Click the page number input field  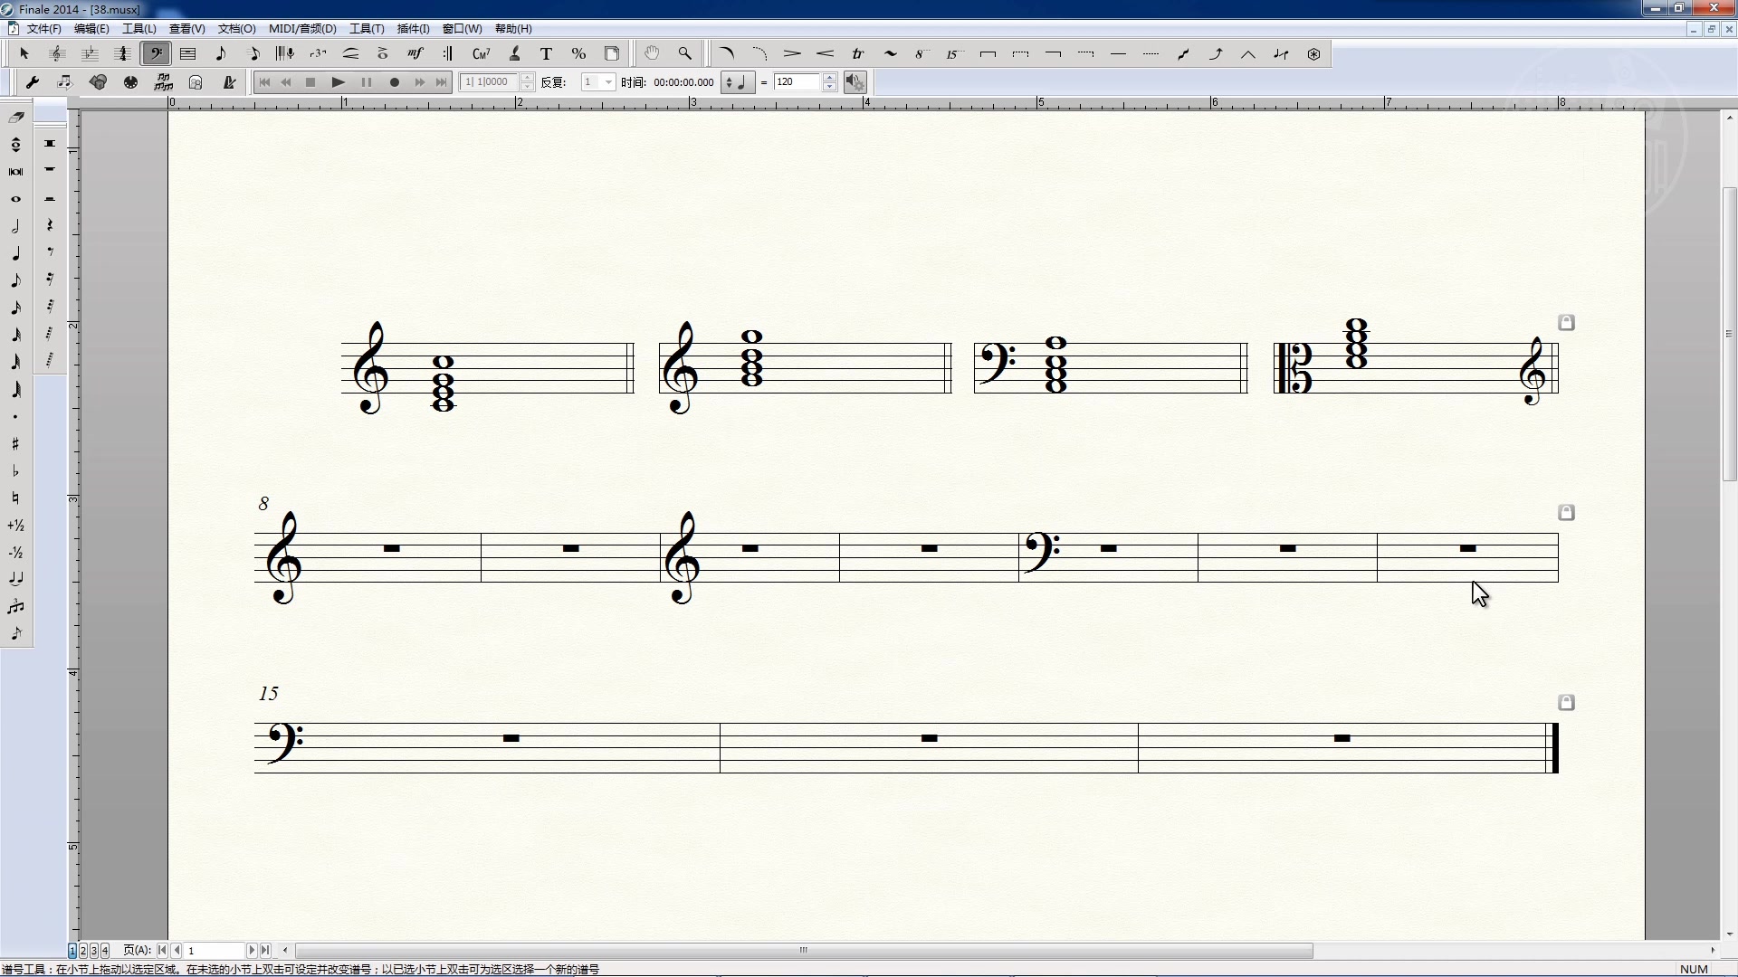point(215,951)
